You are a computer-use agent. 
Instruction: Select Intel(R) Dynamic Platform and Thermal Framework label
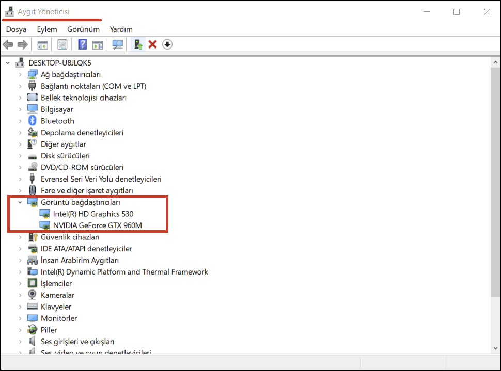point(124,272)
